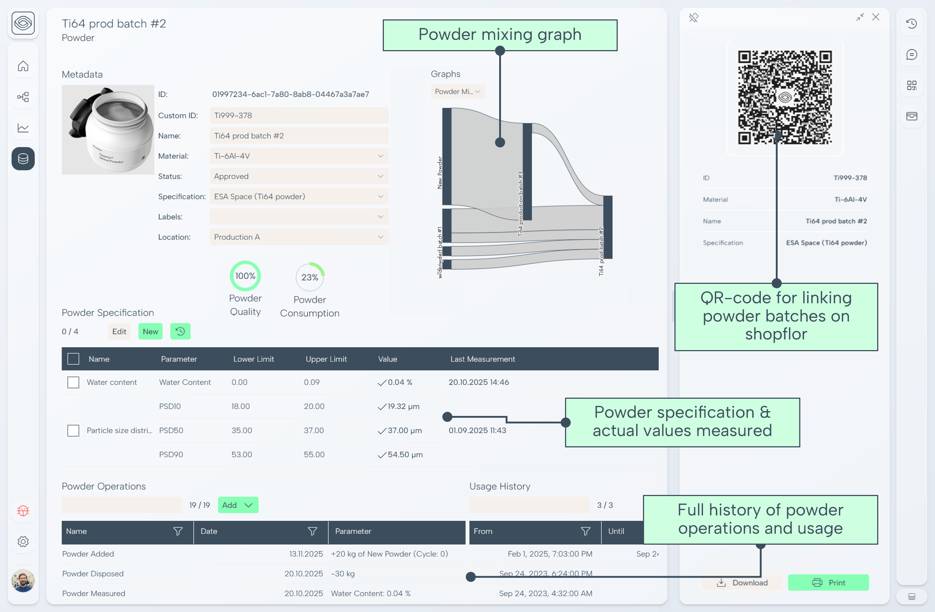935x612 pixels.
Task: Click the Custom ID input field
Action: coord(299,116)
